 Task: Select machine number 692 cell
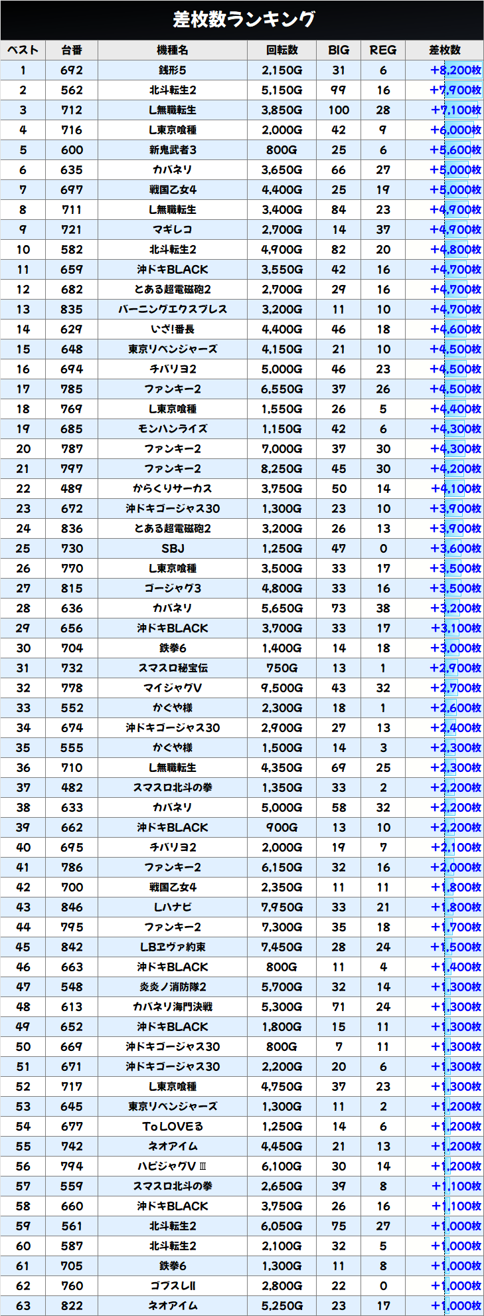72,70
